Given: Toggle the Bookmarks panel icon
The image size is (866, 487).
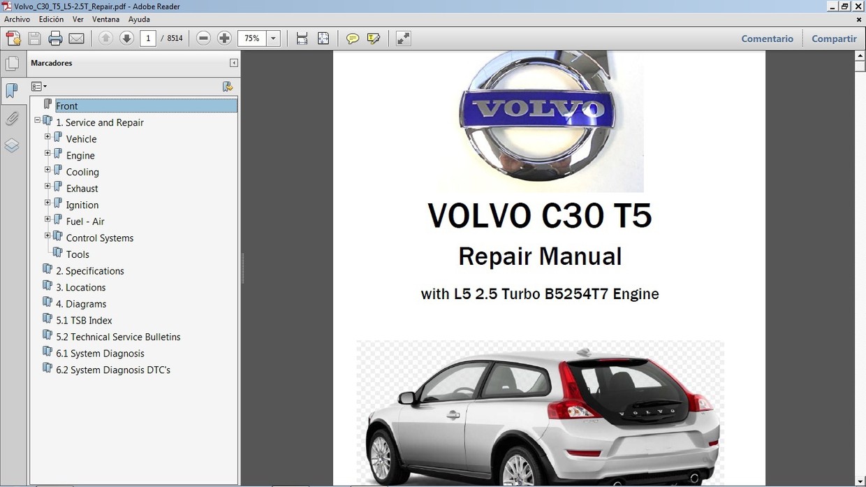Looking at the screenshot, I should [12, 91].
